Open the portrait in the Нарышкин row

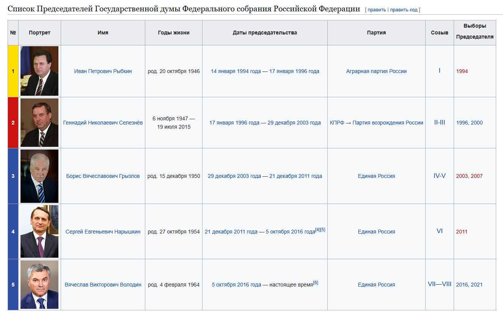[39, 232]
